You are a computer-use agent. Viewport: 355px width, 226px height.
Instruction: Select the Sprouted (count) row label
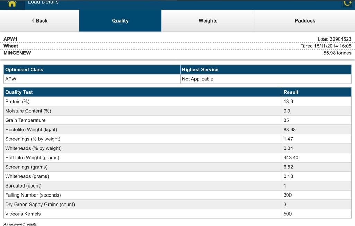(x=23, y=186)
